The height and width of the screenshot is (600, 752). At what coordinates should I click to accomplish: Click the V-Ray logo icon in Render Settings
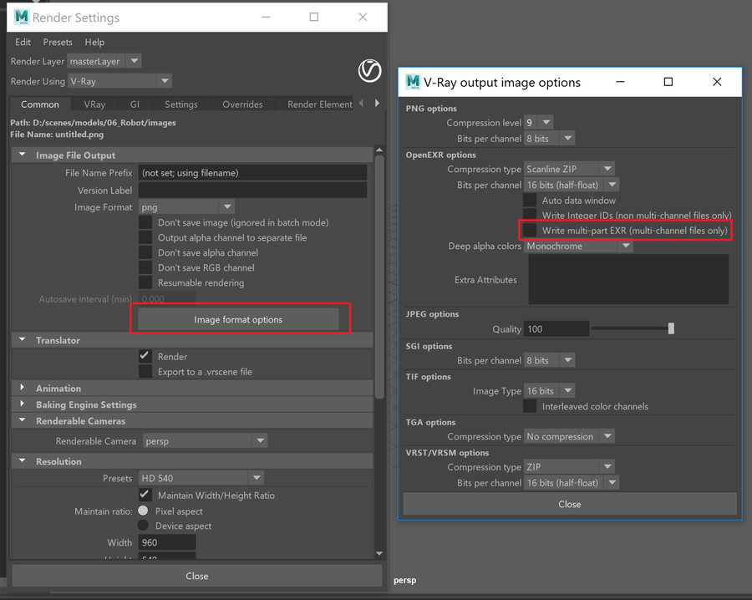pos(370,71)
